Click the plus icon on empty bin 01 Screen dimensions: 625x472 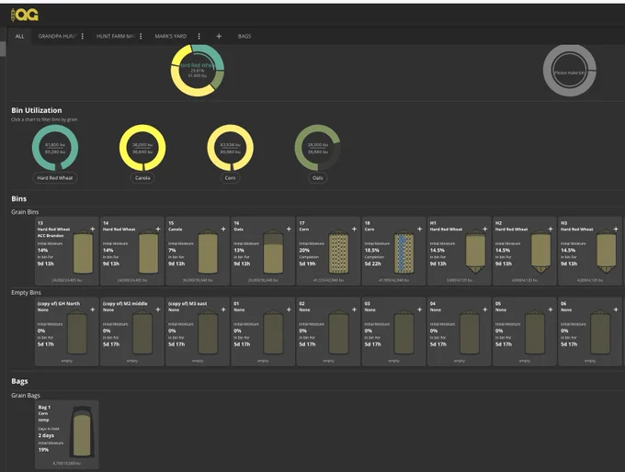tap(289, 309)
